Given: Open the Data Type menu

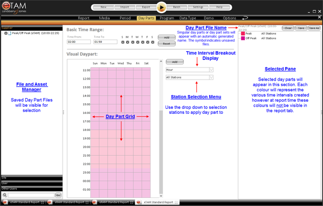Looking at the screenshot, I should [x=188, y=18].
